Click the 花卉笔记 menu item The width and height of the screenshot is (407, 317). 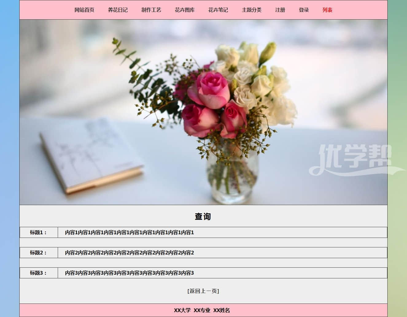tap(218, 10)
